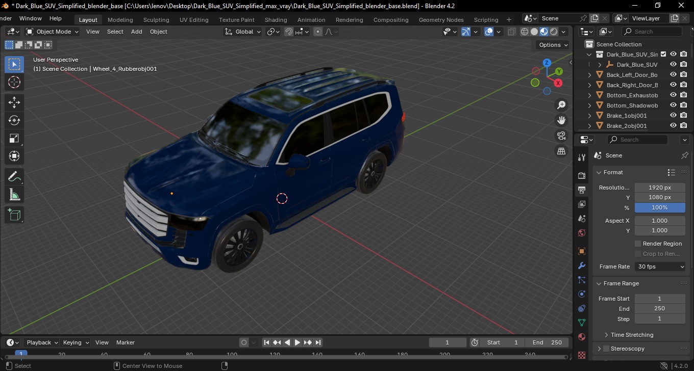Open the Keying dropdown in timeline

(76, 342)
